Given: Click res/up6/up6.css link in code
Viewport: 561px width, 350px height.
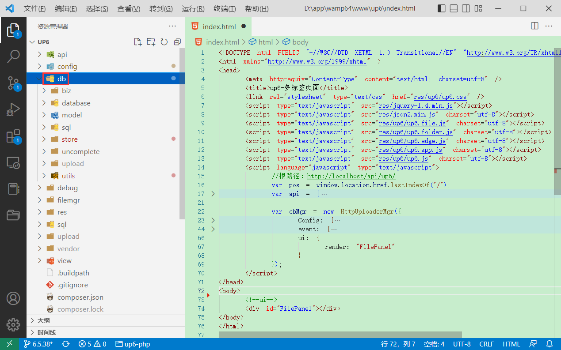Looking at the screenshot, I should coord(440,97).
